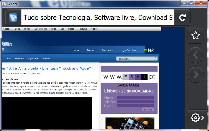Click the phone photo thumbnail
Screen dimensions: 209x131
click(x=130, y=123)
